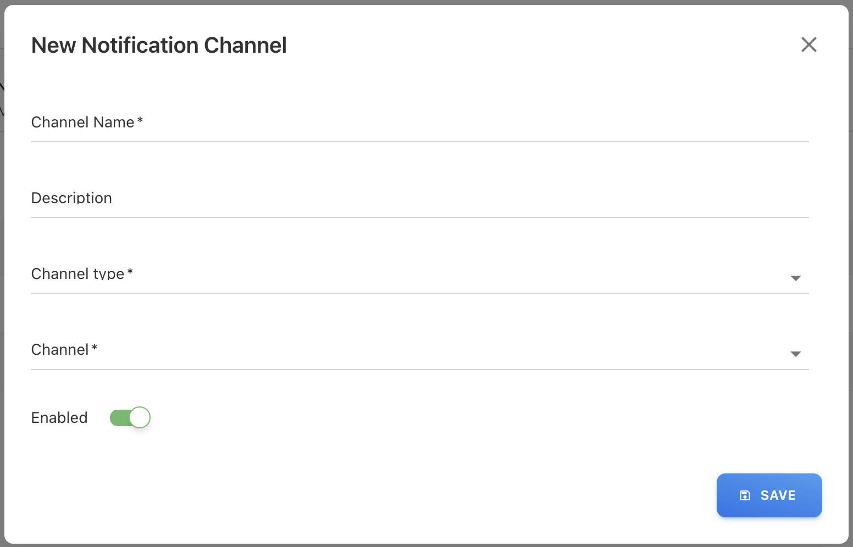This screenshot has height=547, width=853.
Task: Click the Description label text
Action: pos(71,198)
